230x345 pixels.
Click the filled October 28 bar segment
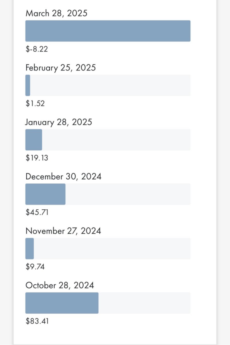(x=62, y=303)
